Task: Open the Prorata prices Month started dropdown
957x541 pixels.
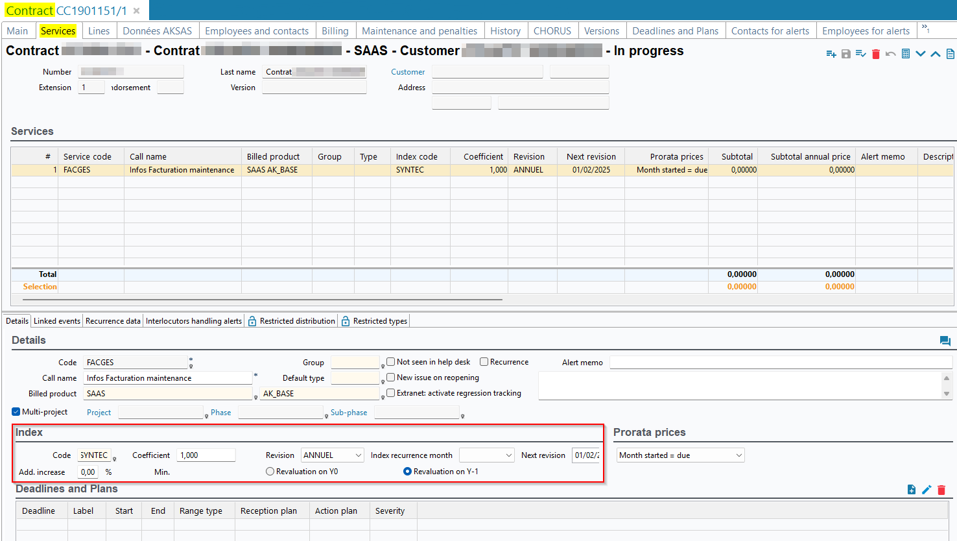Action: point(680,455)
